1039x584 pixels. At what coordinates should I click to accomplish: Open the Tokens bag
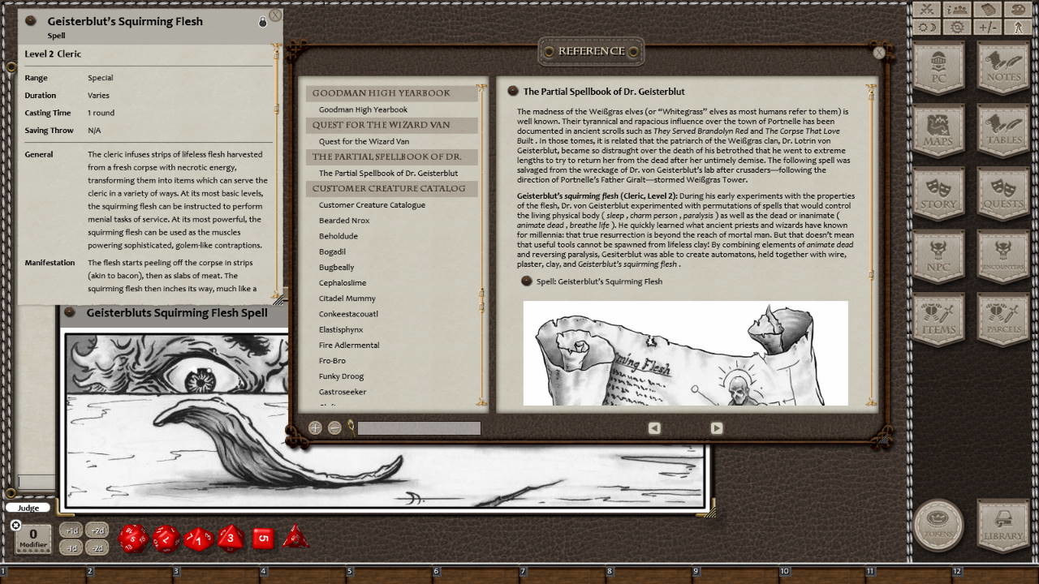[939, 527]
